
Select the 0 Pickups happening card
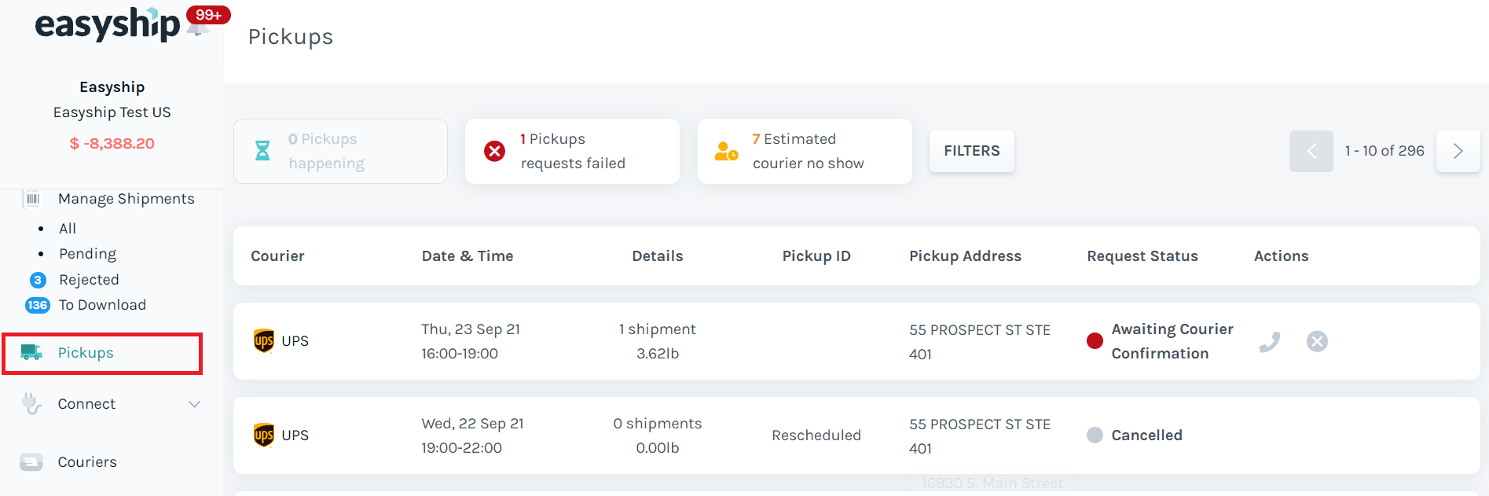coord(340,151)
